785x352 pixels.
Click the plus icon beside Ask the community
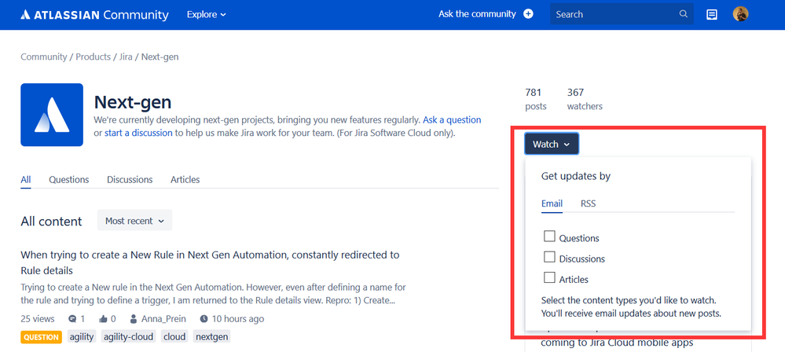528,14
